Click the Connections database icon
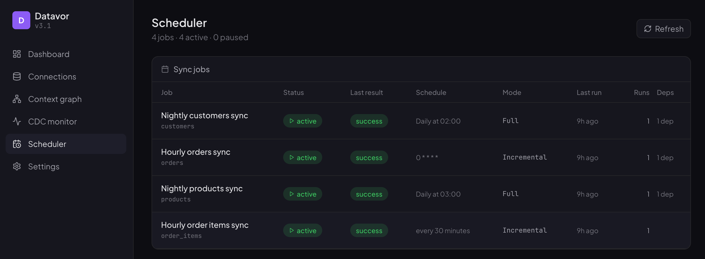 point(17,76)
